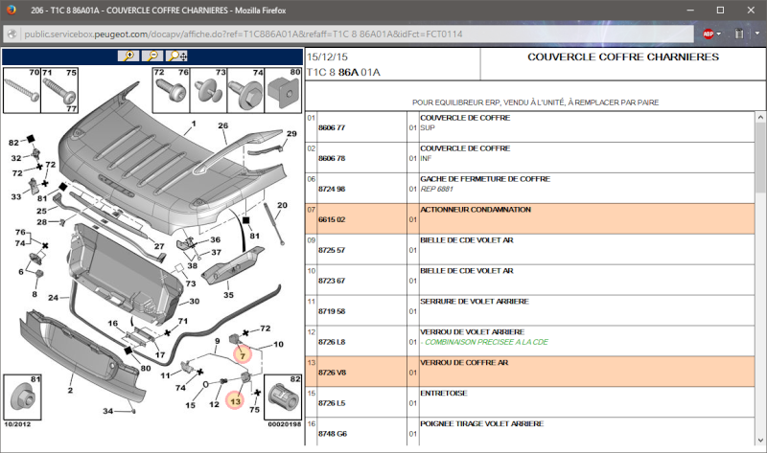The image size is (767, 453).
Task: Select the VERROU DE COFFRE AR row
Action: point(530,372)
